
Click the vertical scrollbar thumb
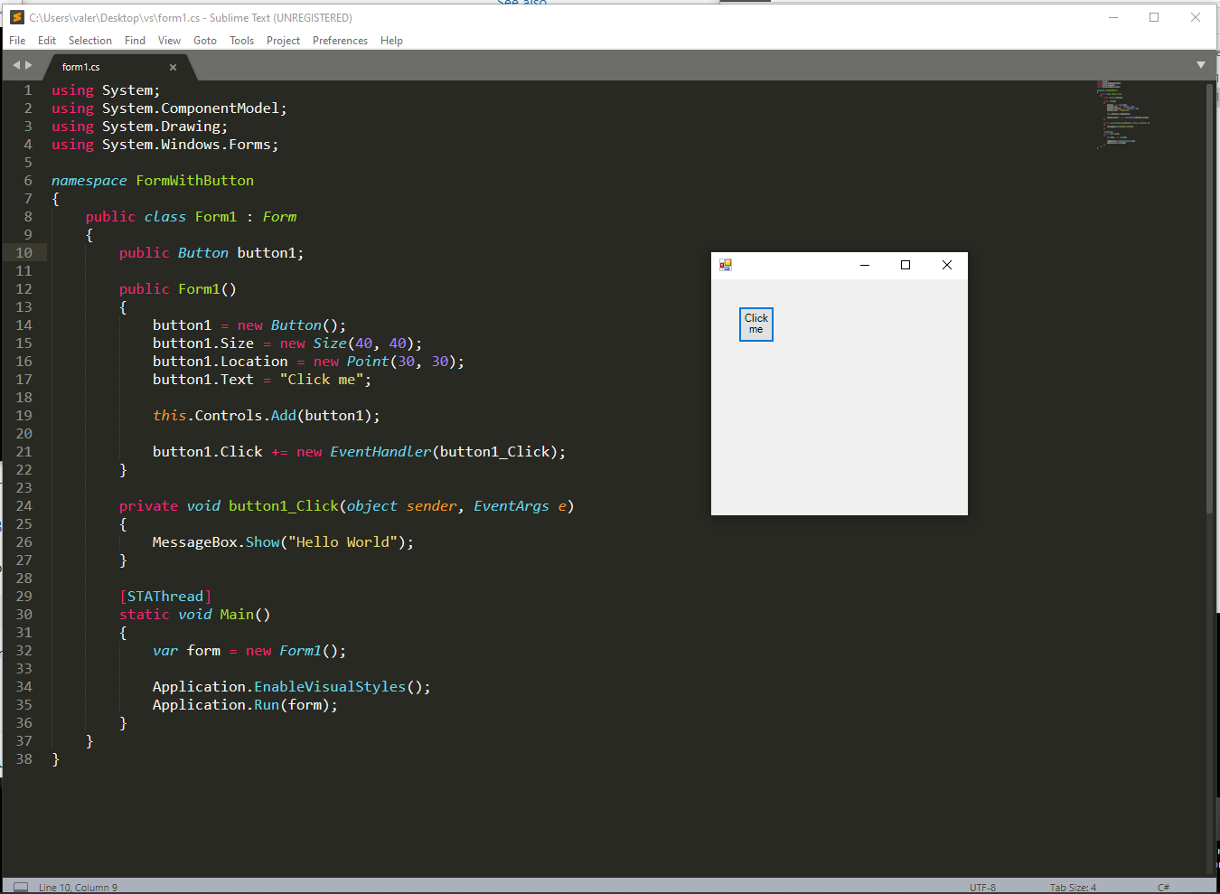(x=1209, y=298)
